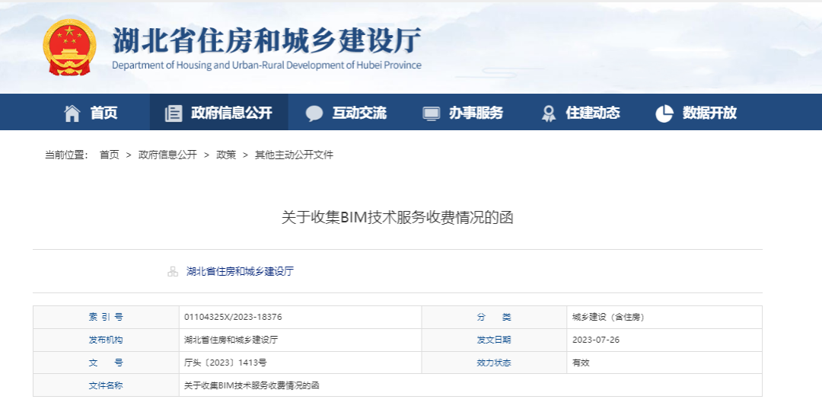
Task: Click the 效力状态 label cell
Action: 494,363
